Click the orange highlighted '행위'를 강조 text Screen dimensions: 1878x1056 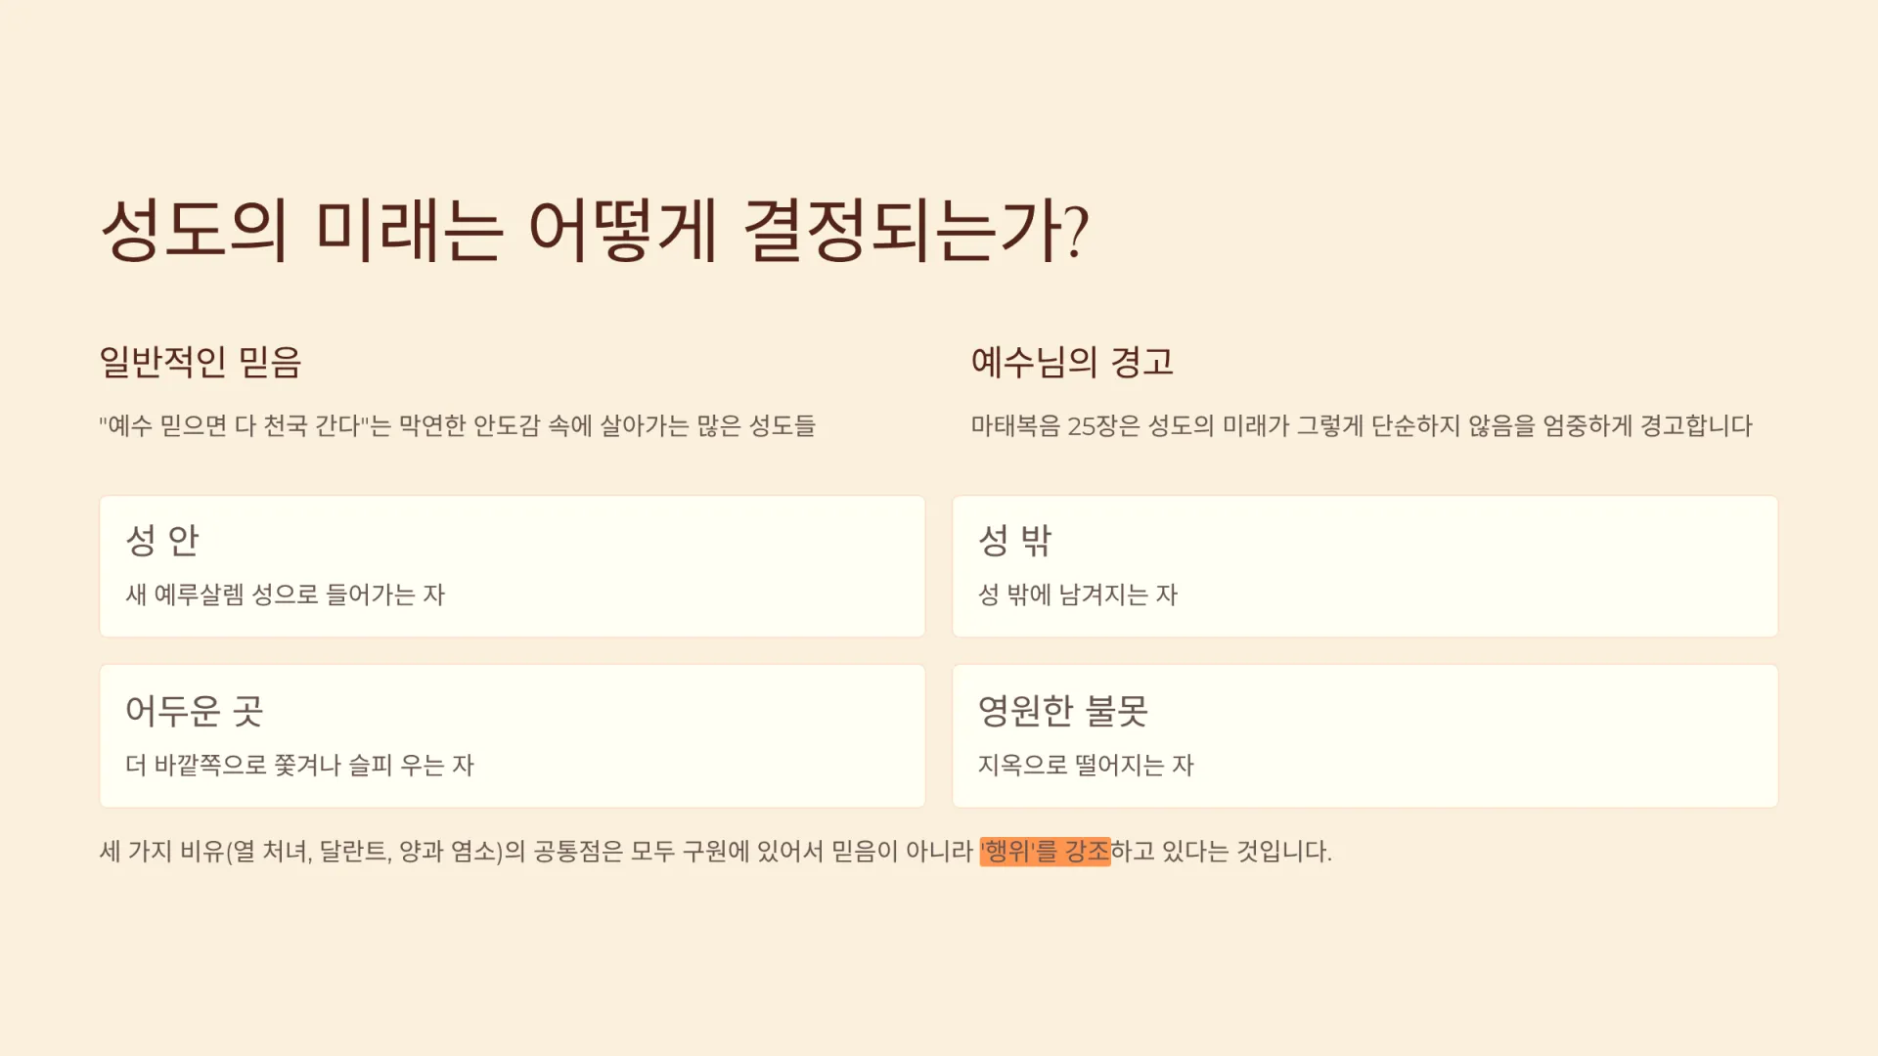[1045, 852]
